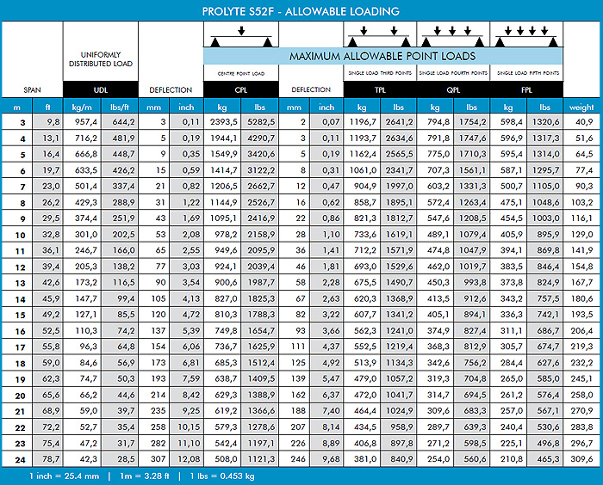Viewport: 603px width, 485px height.
Task: Click the weight column header
Action: tap(581, 107)
